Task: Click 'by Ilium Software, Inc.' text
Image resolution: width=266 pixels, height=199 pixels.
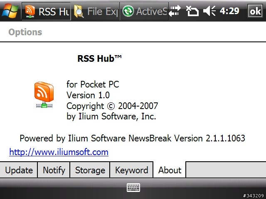Action: pos(111,116)
